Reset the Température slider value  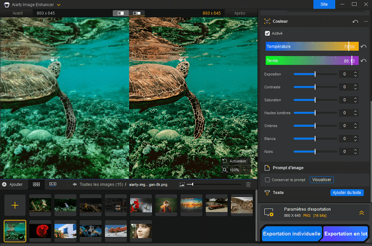click(363, 47)
